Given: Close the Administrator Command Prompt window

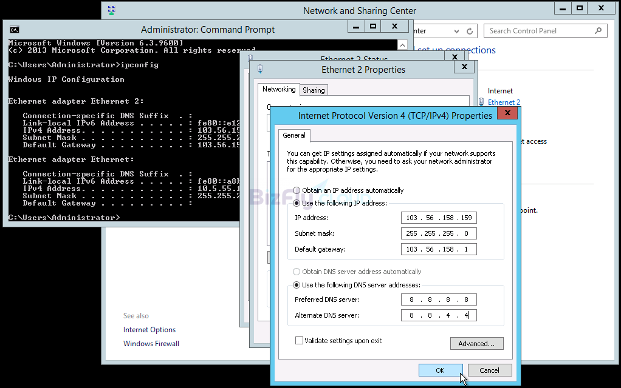Looking at the screenshot, I should pos(394,27).
